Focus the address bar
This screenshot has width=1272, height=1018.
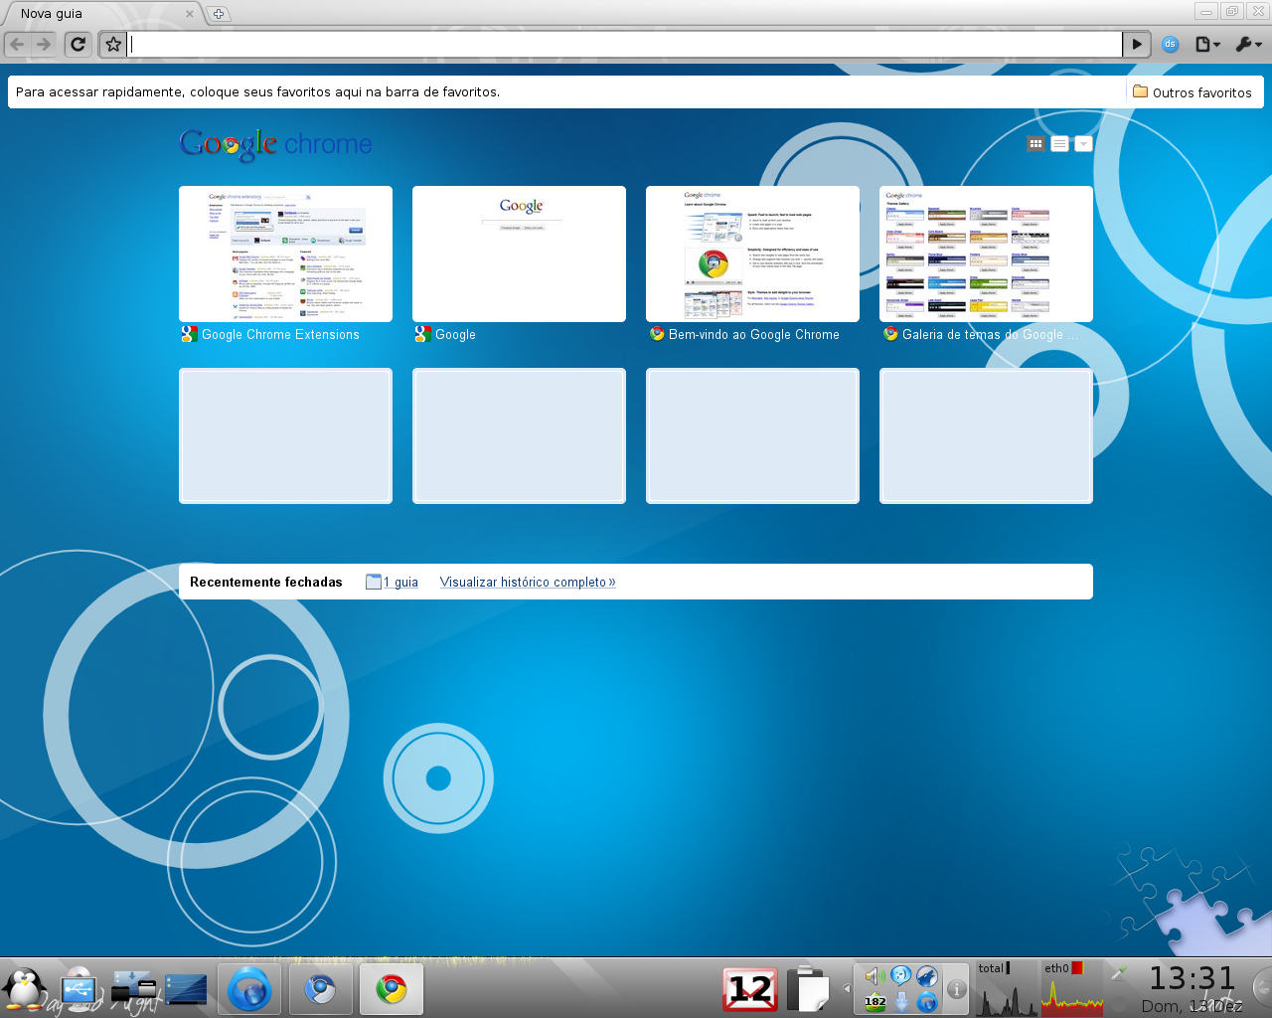(x=626, y=44)
